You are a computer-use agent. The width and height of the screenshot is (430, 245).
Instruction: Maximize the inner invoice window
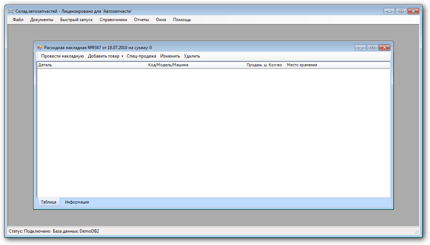tap(372, 48)
